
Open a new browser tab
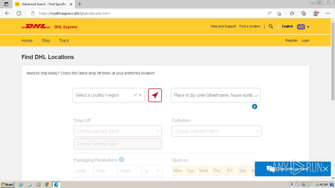point(80,4)
